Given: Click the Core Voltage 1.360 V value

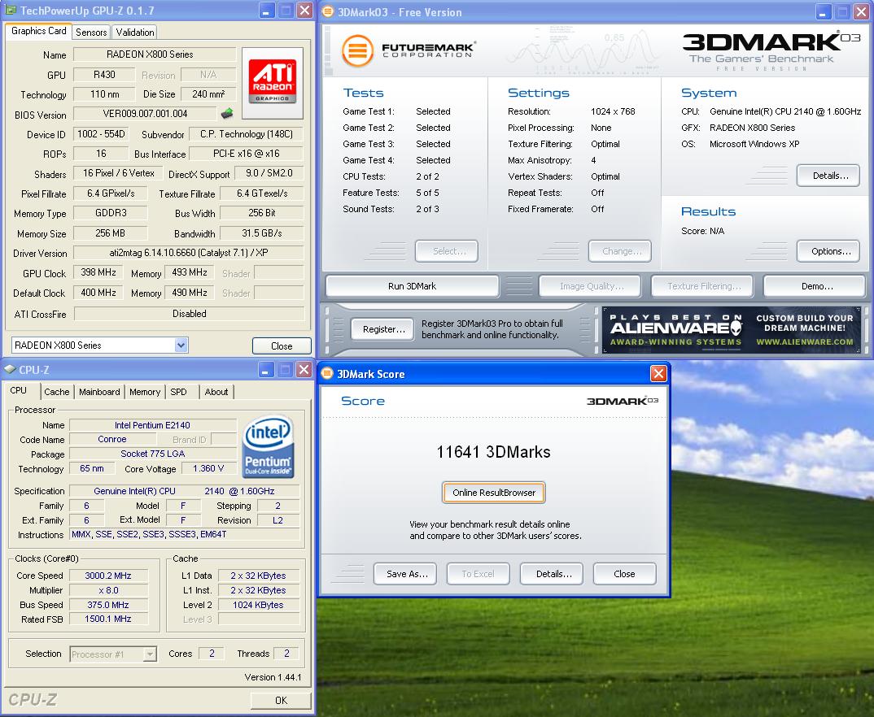Looking at the screenshot, I should point(208,469).
